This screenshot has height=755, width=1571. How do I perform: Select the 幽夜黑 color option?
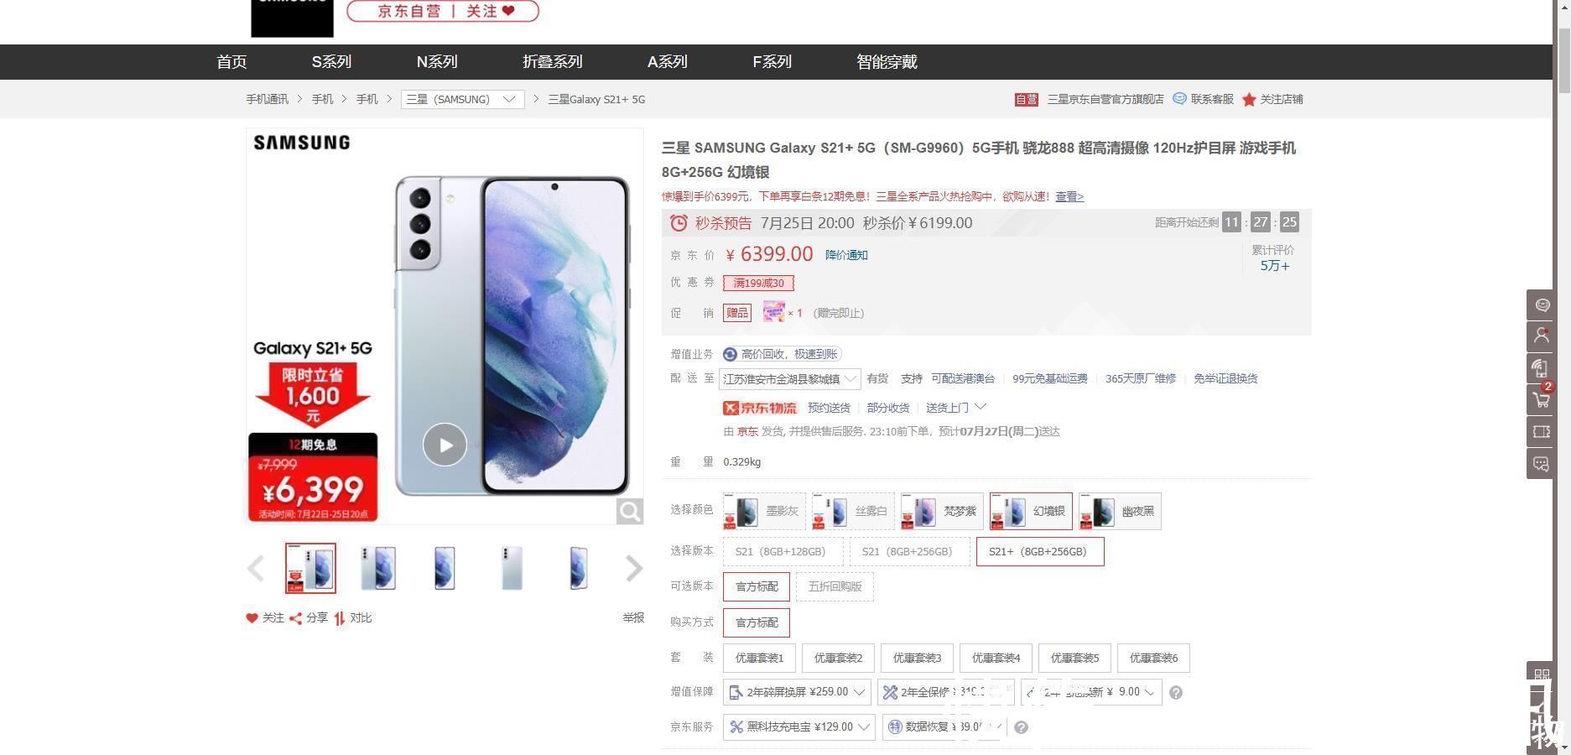coord(1120,511)
